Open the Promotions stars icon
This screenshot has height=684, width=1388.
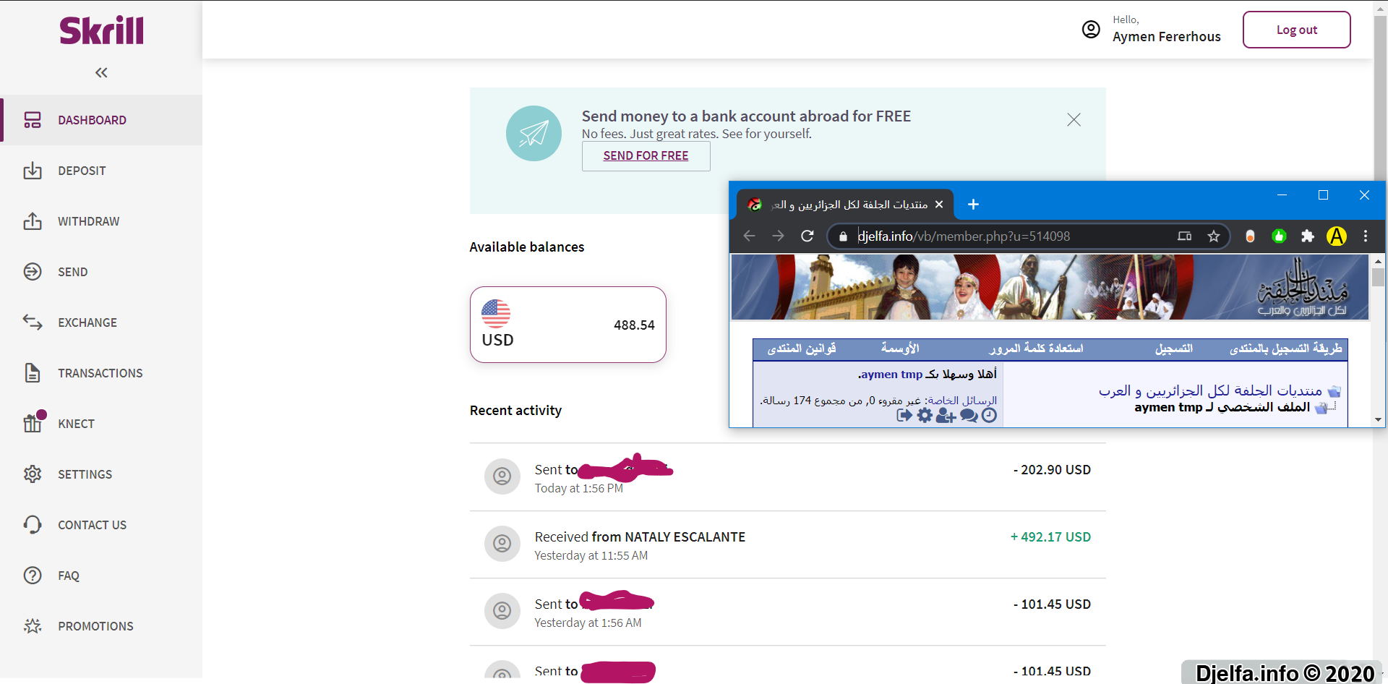tap(33, 626)
